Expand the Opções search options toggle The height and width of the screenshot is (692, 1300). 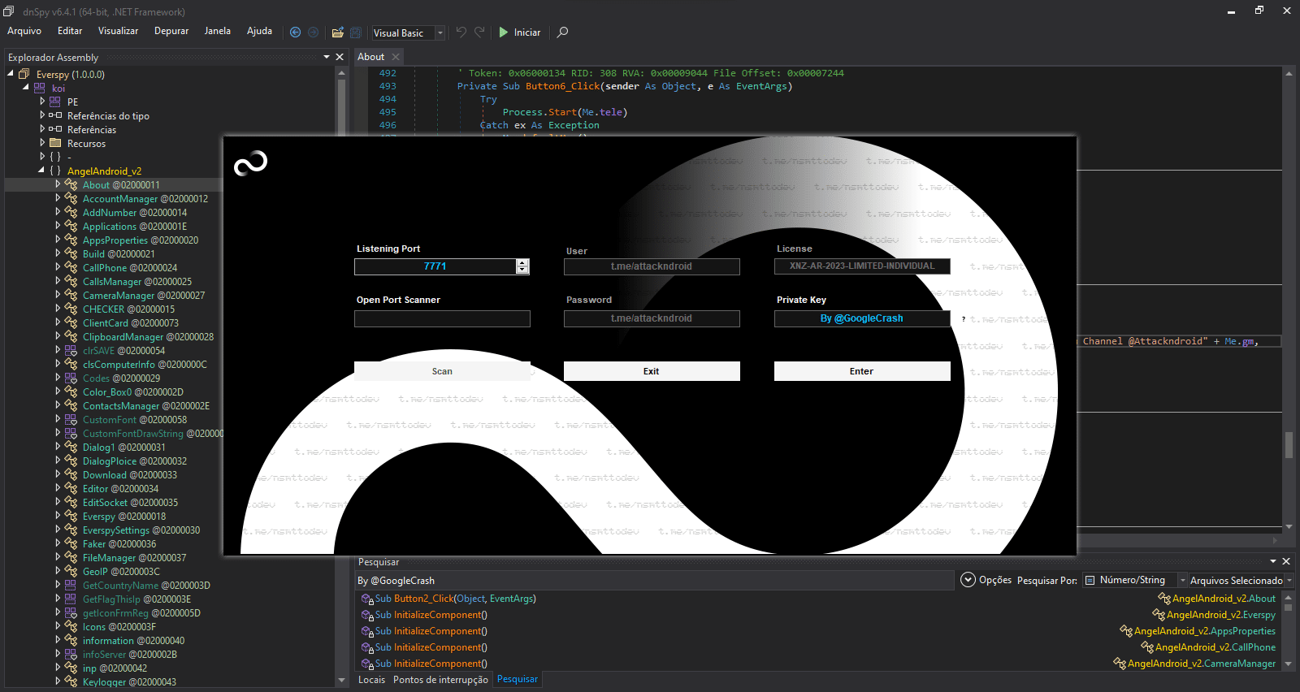pos(968,580)
